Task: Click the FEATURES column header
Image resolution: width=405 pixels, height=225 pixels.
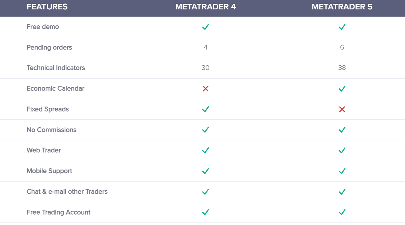Action: [47, 7]
